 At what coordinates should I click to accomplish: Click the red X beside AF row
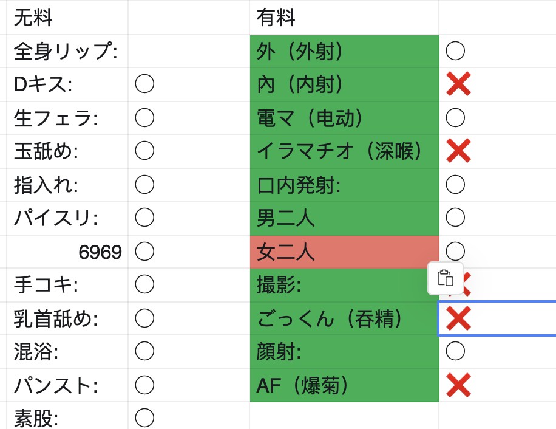458,385
